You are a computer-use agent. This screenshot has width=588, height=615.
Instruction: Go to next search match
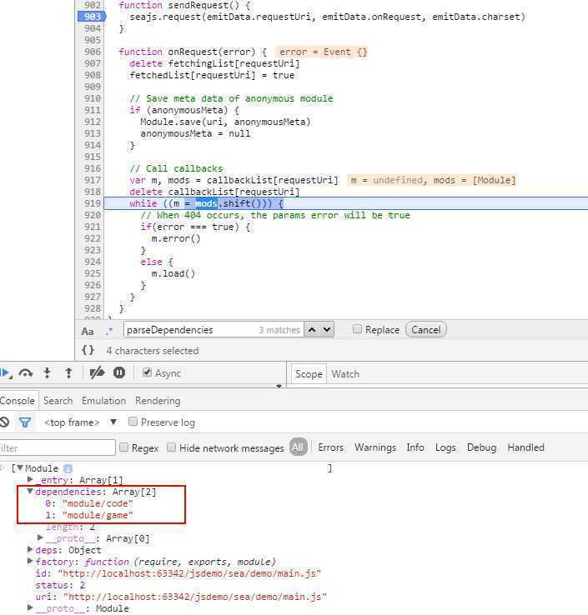[x=327, y=330]
